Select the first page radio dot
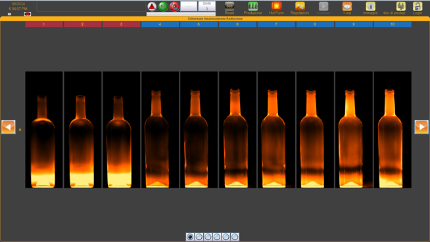The image size is (430, 242). coord(190,237)
